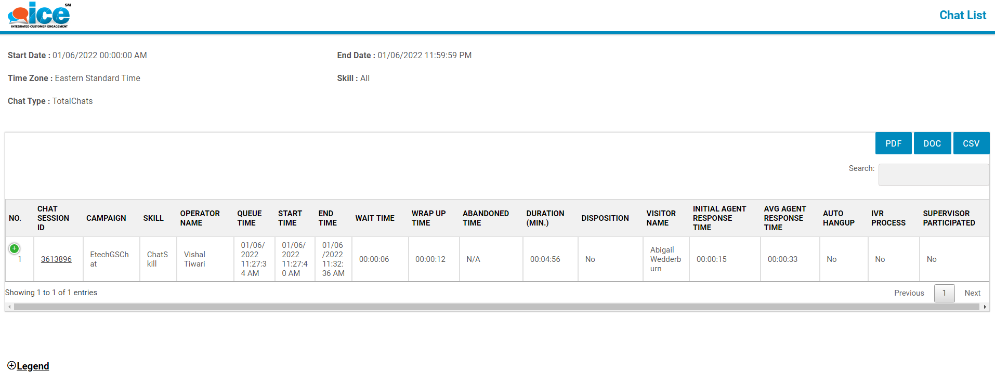995x384 pixels.
Task: Sort by Duration (Min.) column header
Action: [x=545, y=218]
